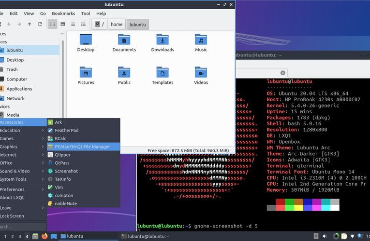Select Computer in the places sidebar
Image resolution: width=370 pixels, height=241 pixels.
(x=30, y=79)
